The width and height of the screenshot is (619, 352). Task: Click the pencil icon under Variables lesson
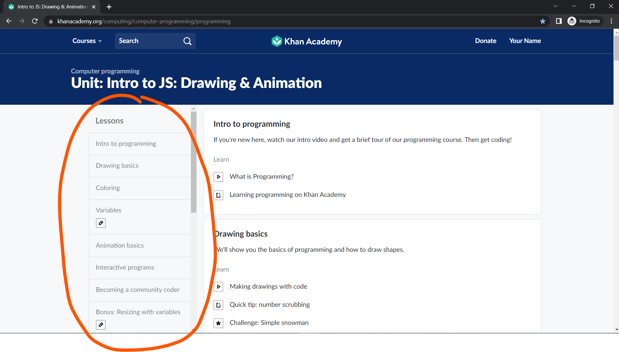tap(100, 223)
